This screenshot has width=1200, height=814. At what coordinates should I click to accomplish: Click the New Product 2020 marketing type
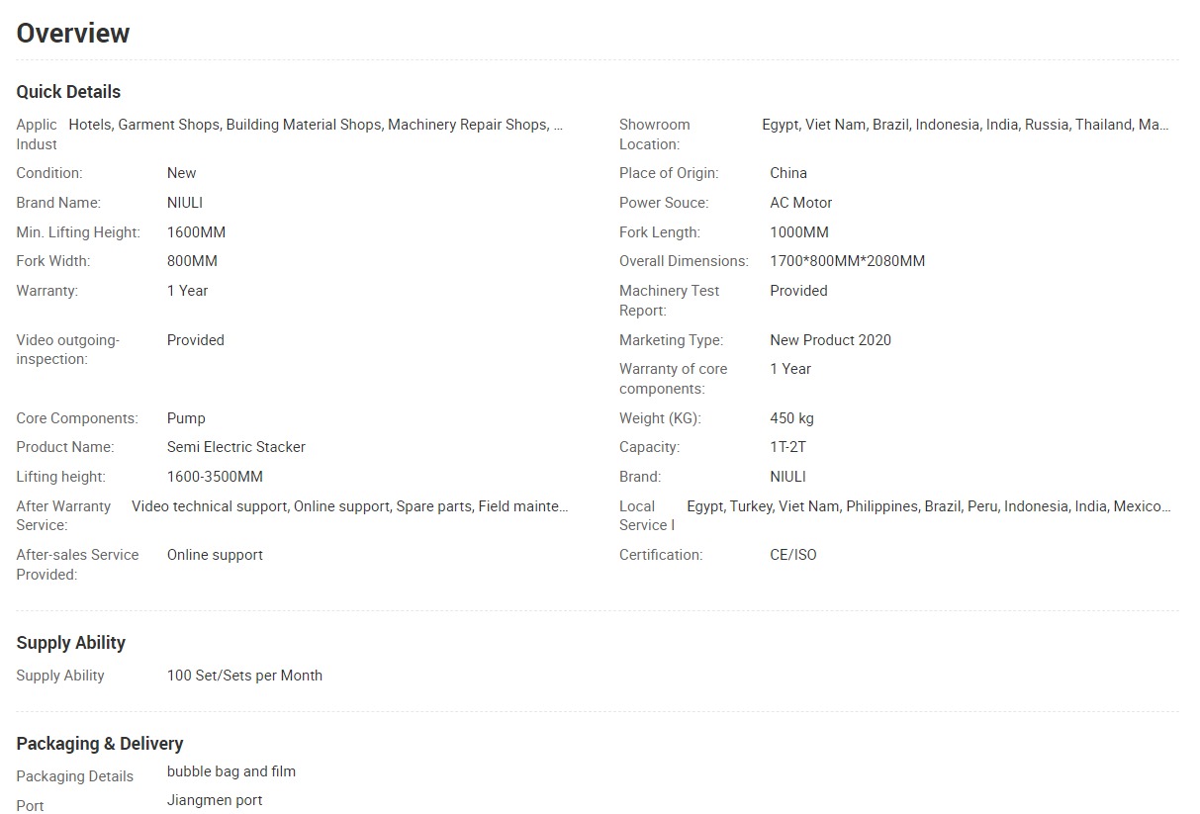(830, 340)
